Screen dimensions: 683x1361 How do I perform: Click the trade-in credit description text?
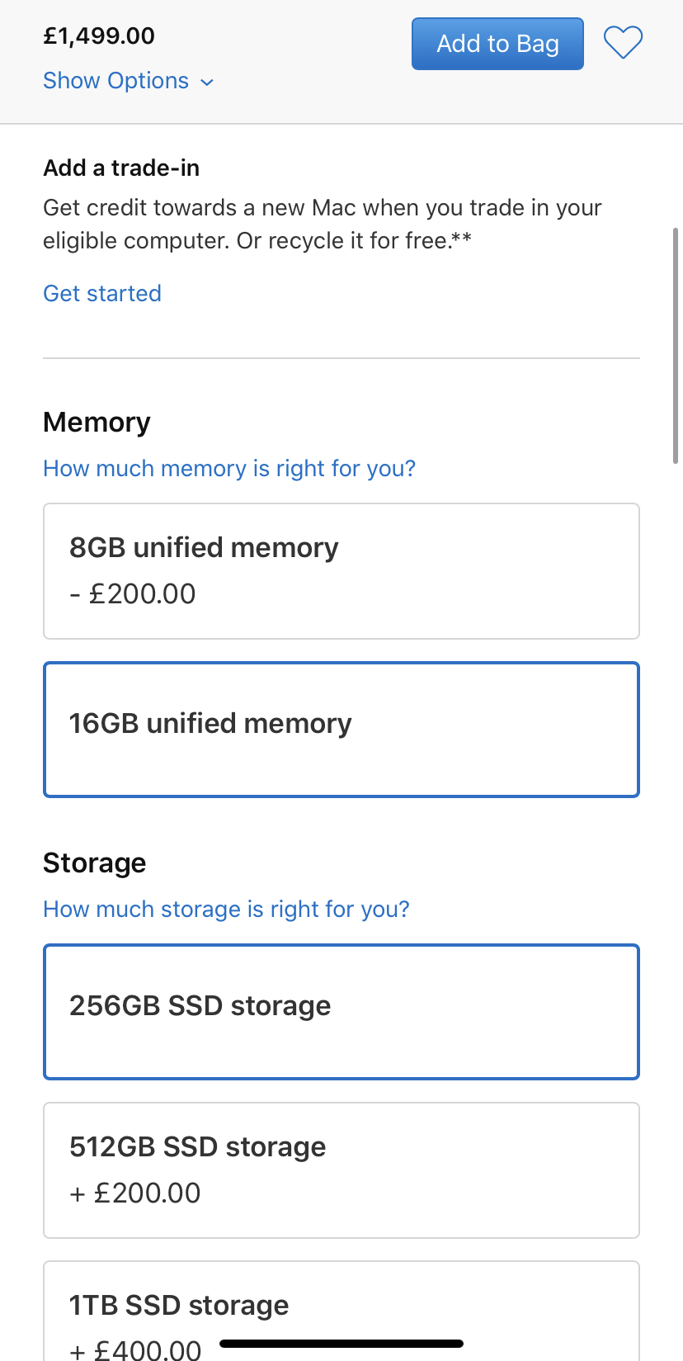tap(322, 224)
